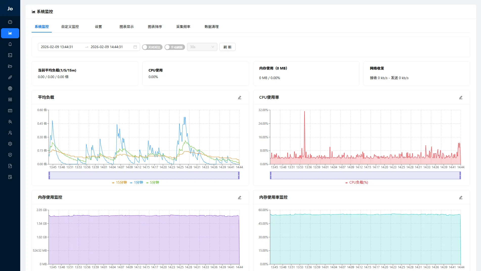Click the globe icon in sidebar
Screen dimensions: 481x271
[x=10, y=88]
